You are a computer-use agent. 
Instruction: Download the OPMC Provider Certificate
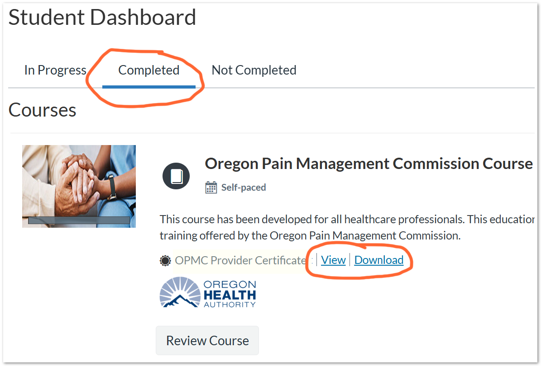point(379,260)
